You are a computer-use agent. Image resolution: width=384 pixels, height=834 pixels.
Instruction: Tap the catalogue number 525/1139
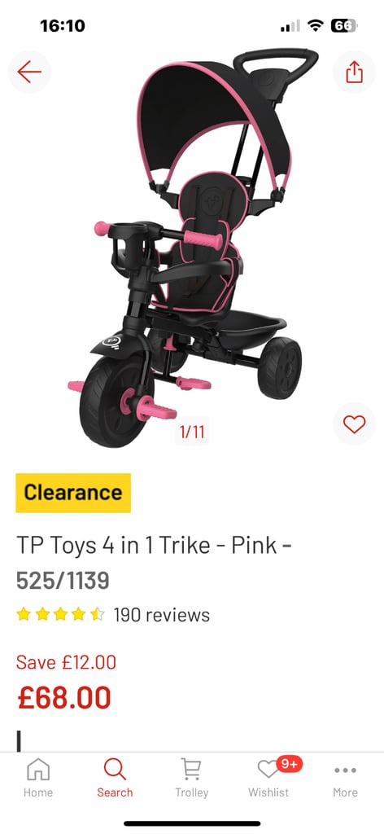(63, 581)
